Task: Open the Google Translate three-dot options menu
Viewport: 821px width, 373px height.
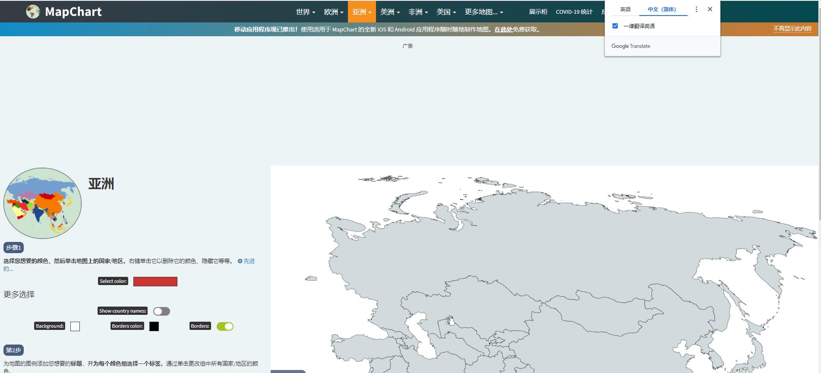Action: 696,9
